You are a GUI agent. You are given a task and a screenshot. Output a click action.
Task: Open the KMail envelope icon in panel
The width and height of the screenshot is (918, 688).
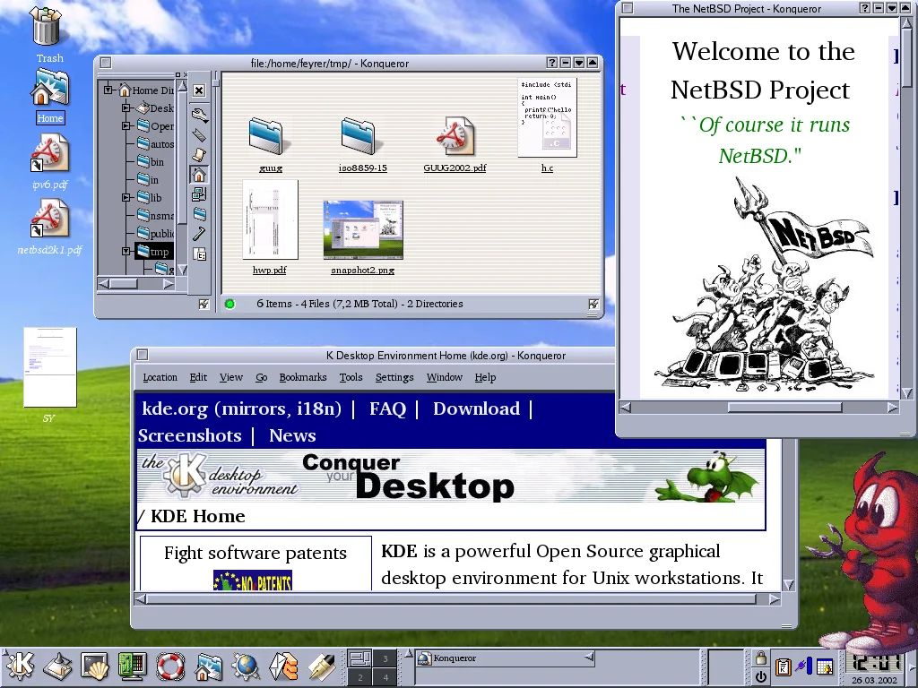click(x=284, y=666)
